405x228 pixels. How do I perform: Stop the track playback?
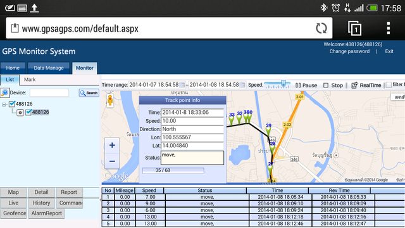pos(333,85)
